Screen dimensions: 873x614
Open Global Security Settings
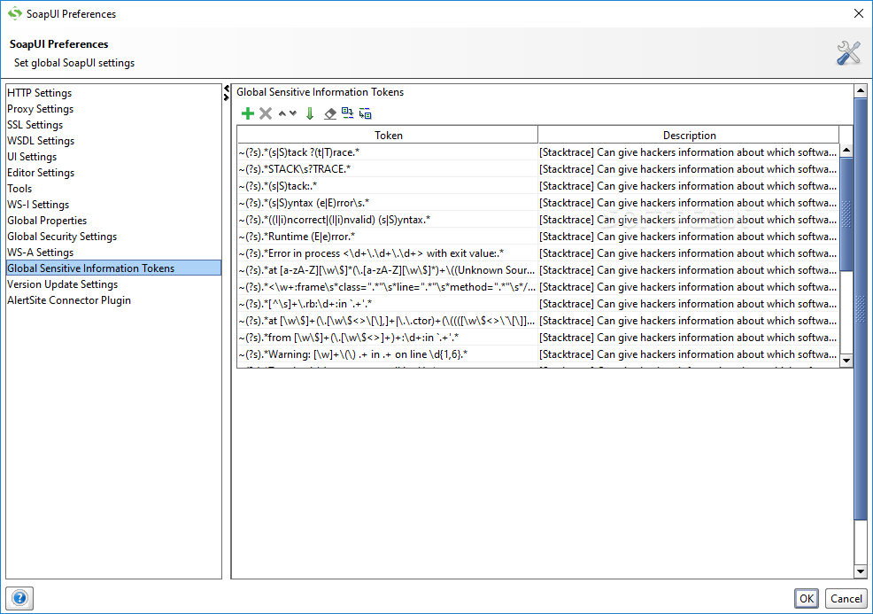pyautogui.click(x=113, y=237)
